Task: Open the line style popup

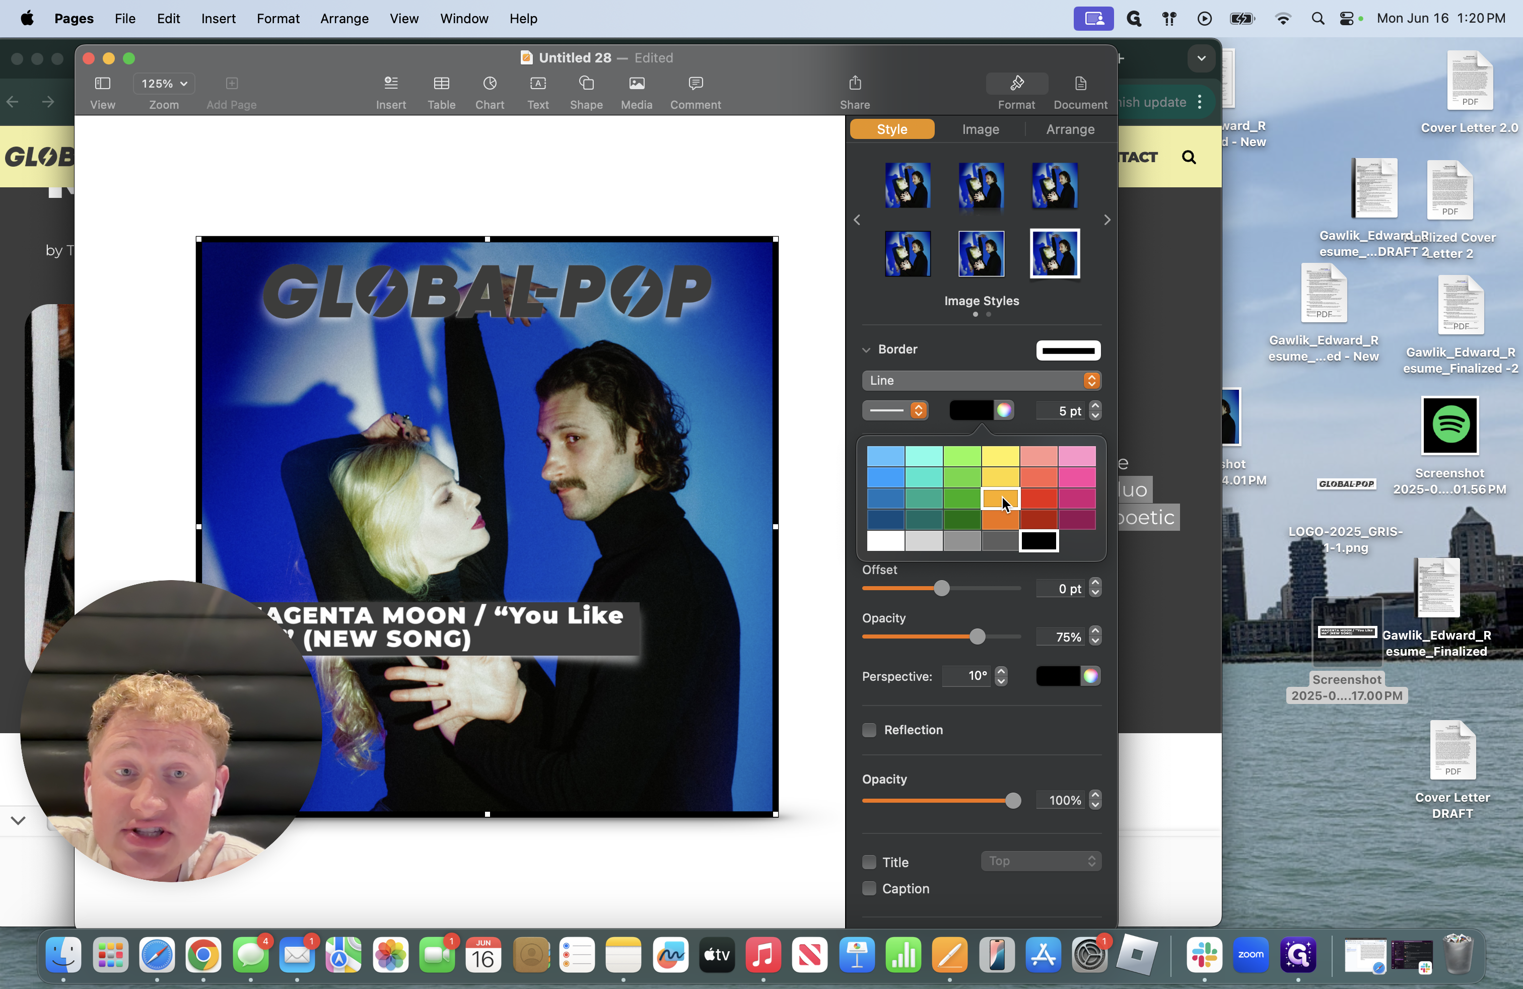Action: tap(894, 411)
